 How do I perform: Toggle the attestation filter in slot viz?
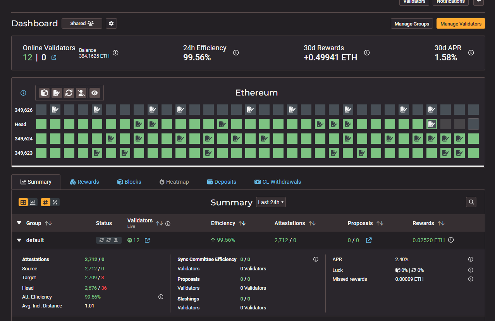point(57,93)
